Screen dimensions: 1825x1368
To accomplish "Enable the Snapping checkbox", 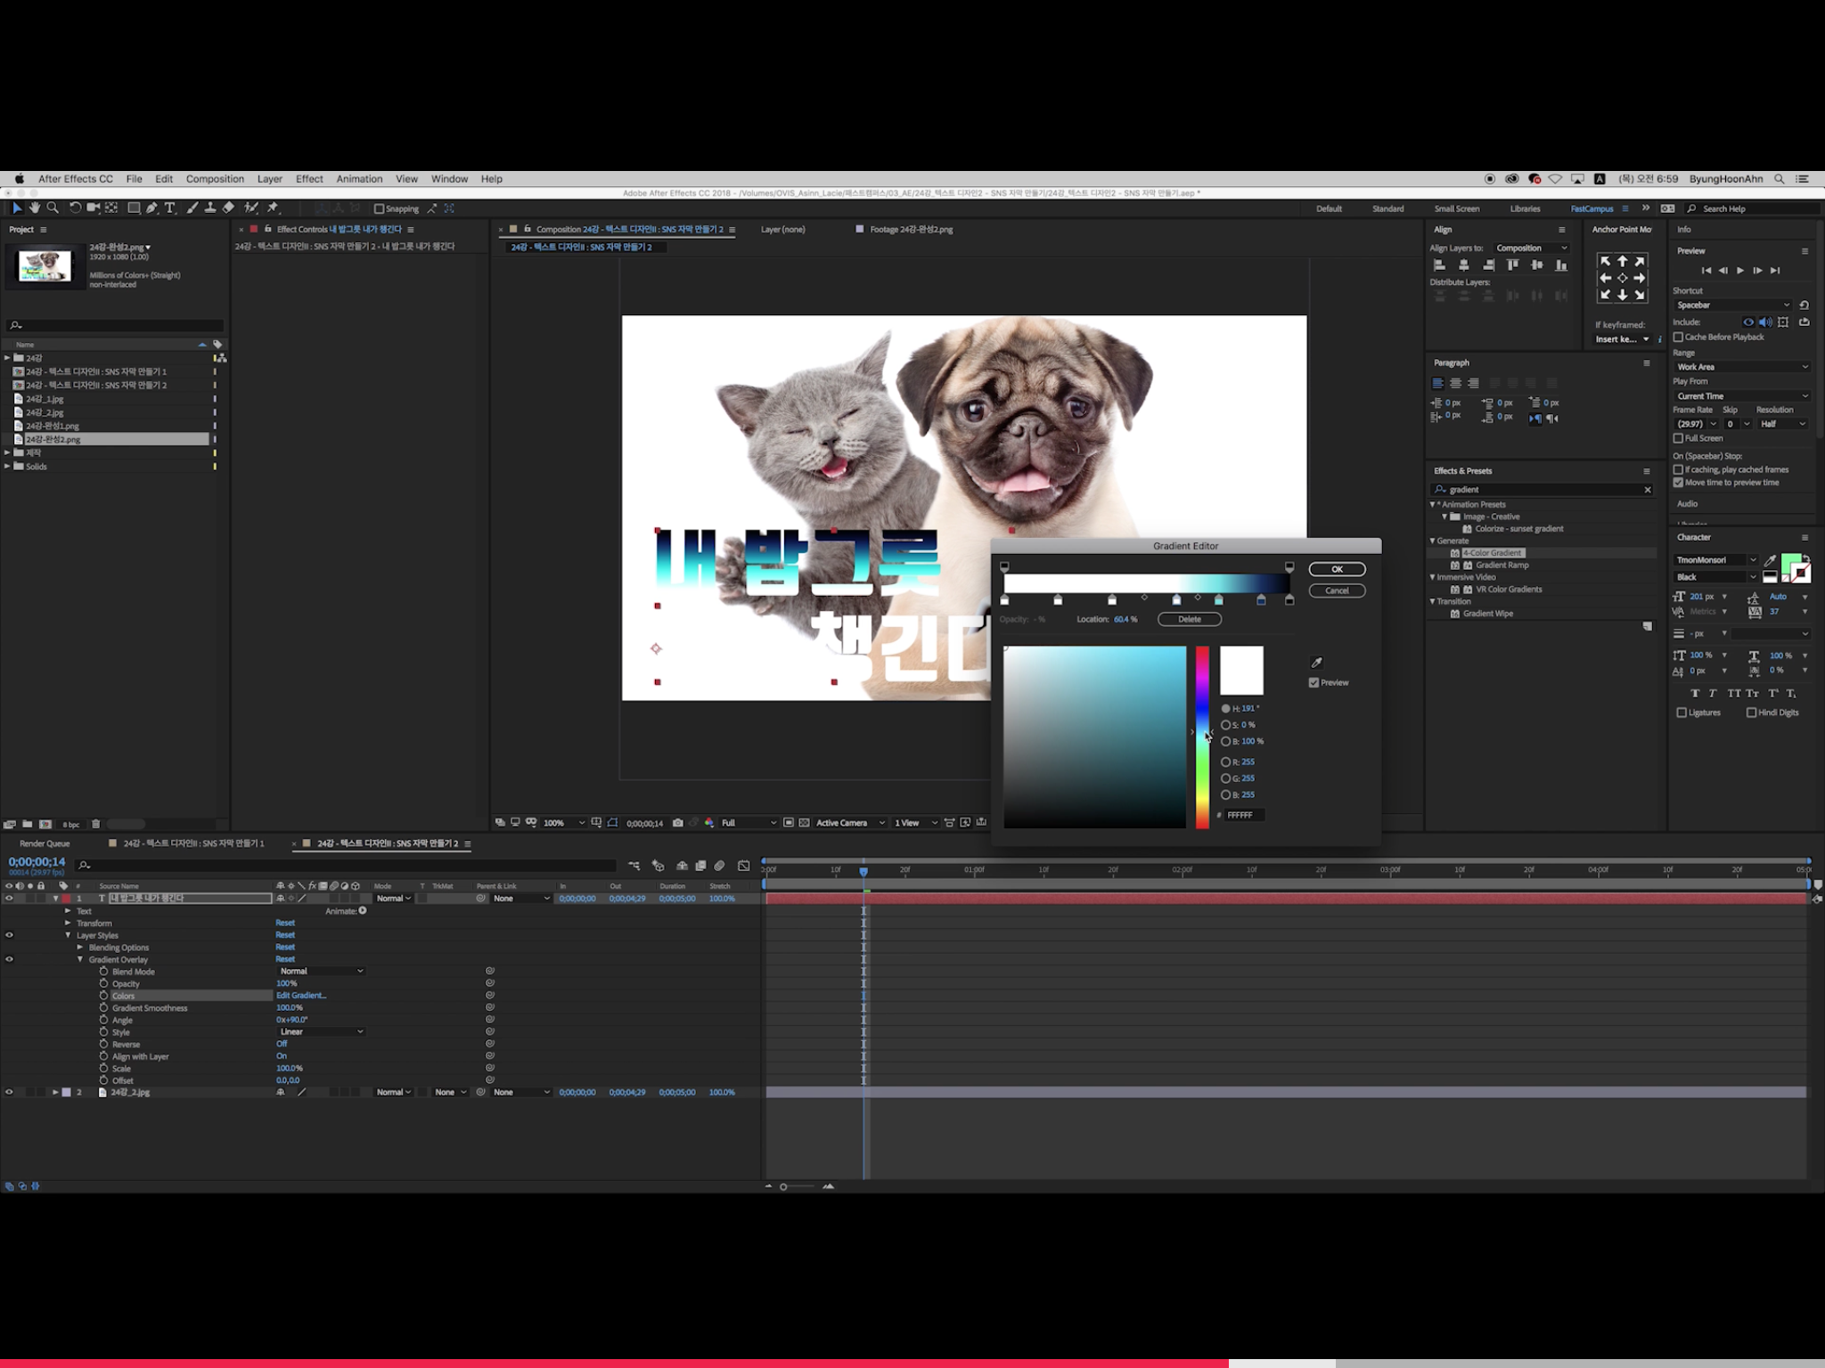I will click(x=380, y=208).
